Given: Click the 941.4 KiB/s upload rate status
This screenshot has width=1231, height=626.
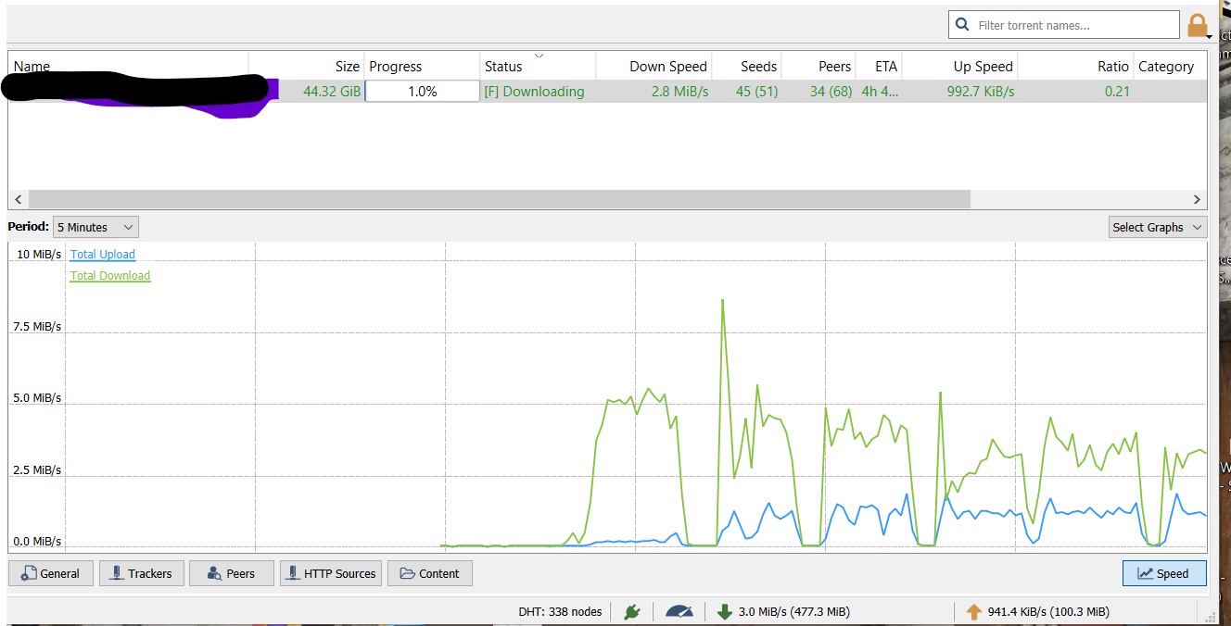Looking at the screenshot, I should coord(1048,611).
